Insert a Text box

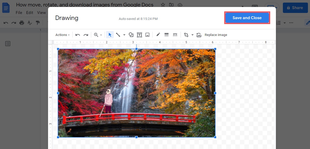[x=139, y=35]
